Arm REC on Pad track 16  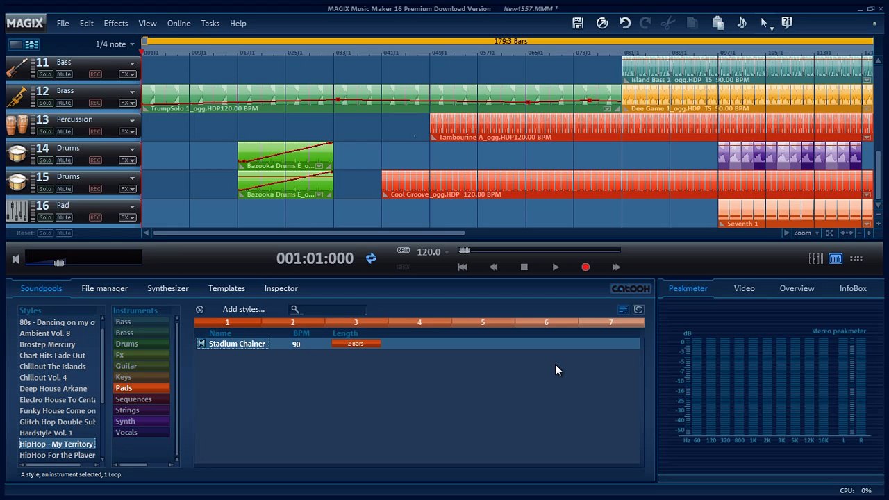94,217
